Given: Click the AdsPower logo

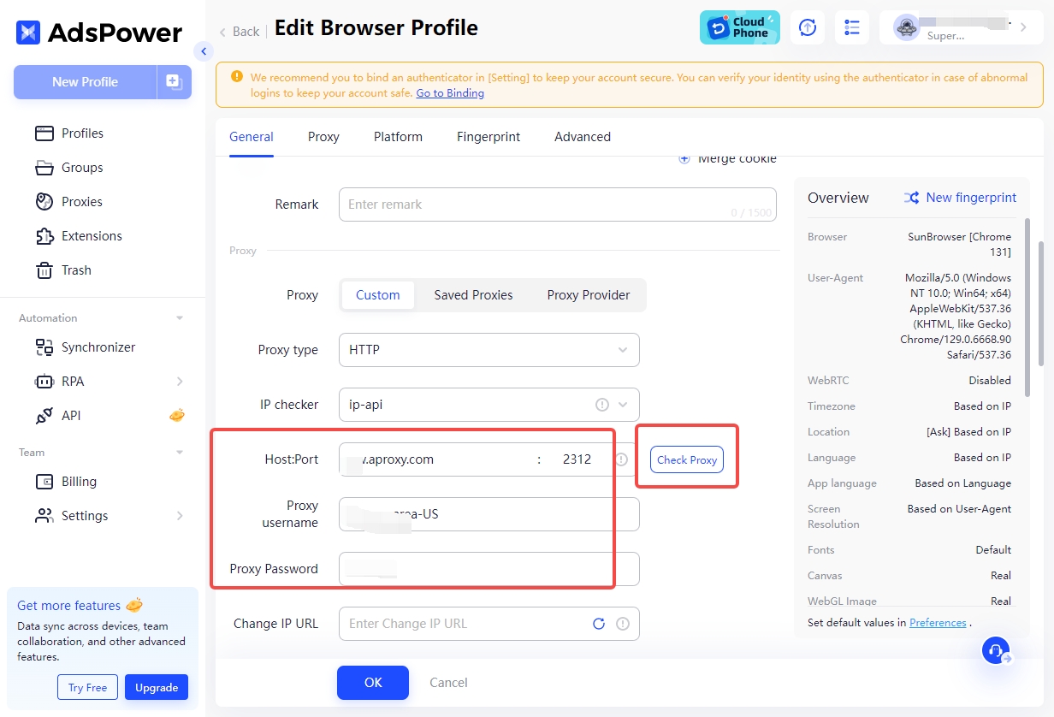Looking at the screenshot, I should (x=99, y=33).
